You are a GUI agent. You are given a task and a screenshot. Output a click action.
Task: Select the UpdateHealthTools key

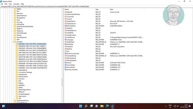click(23, 101)
